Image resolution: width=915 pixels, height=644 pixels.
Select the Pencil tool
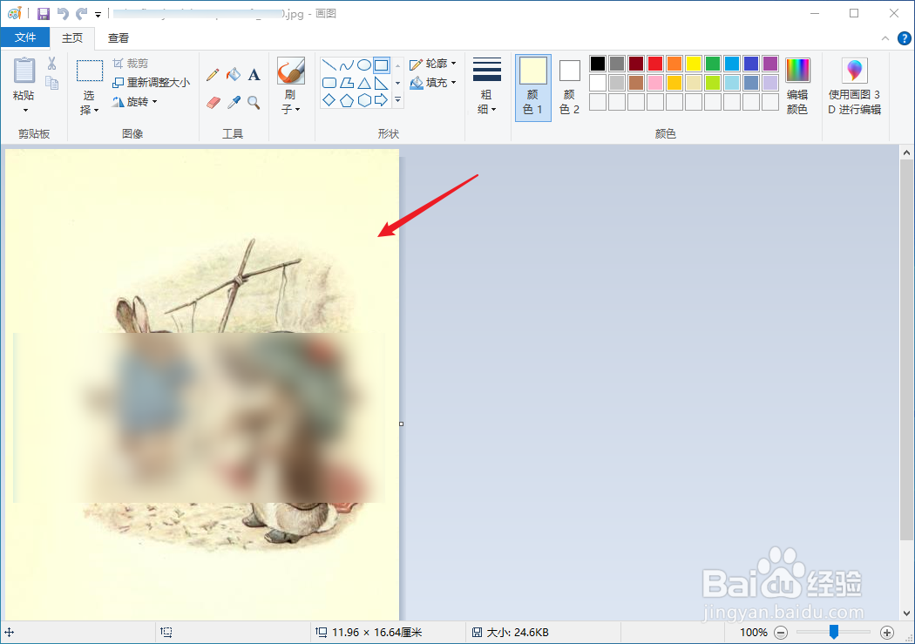tap(213, 75)
